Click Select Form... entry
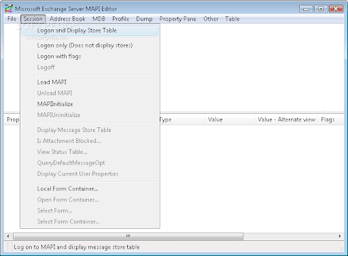The width and height of the screenshot is (348, 256). point(90,210)
